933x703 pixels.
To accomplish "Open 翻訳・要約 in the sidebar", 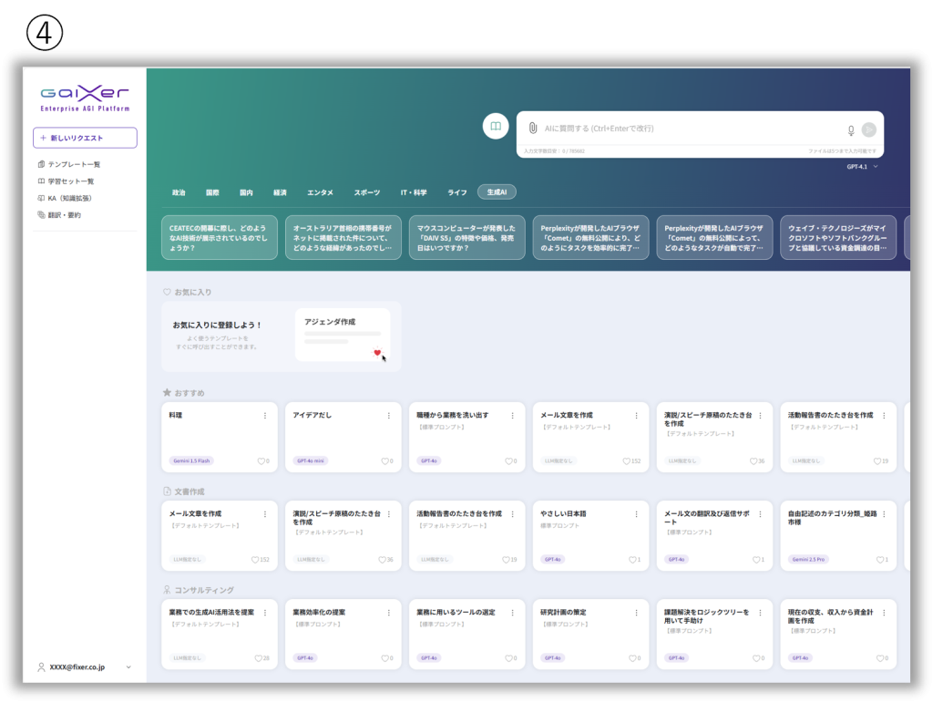I will 64,215.
